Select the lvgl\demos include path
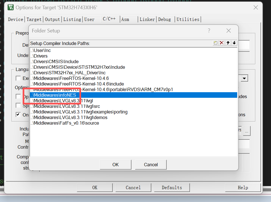271x202 pixels. point(133,117)
